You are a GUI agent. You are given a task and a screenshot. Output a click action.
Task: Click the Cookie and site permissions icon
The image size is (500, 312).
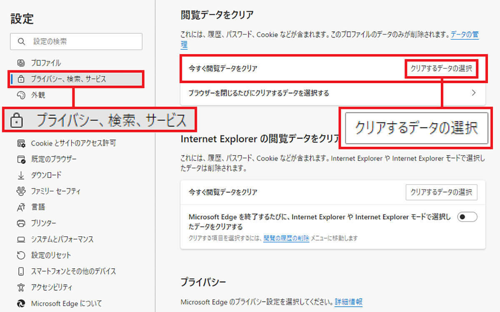(21, 143)
